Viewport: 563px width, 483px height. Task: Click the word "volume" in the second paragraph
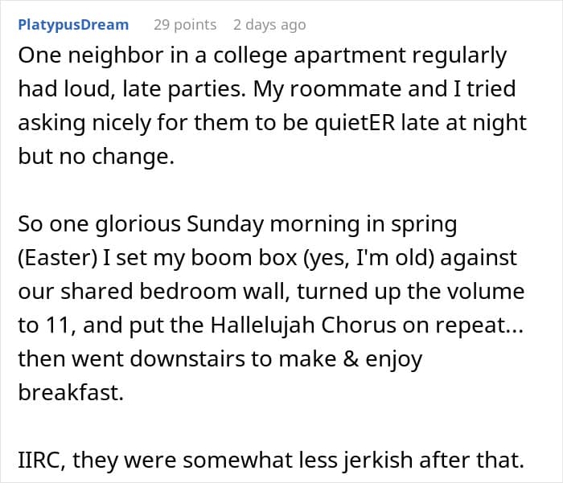486,292
